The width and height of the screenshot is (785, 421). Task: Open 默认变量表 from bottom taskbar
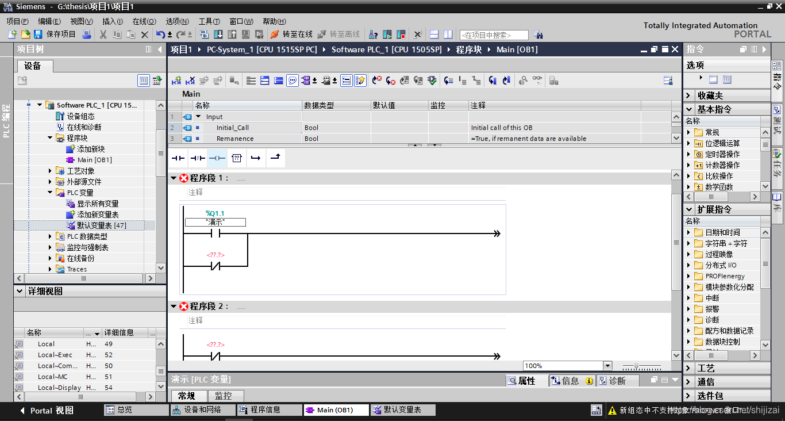click(403, 410)
